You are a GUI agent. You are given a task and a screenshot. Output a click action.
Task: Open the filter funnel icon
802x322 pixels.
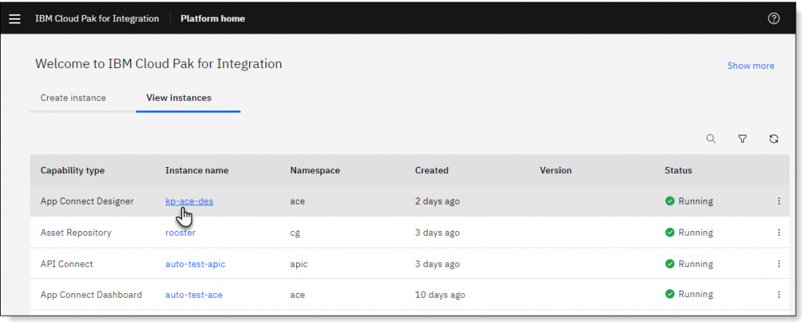click(742, 139)
